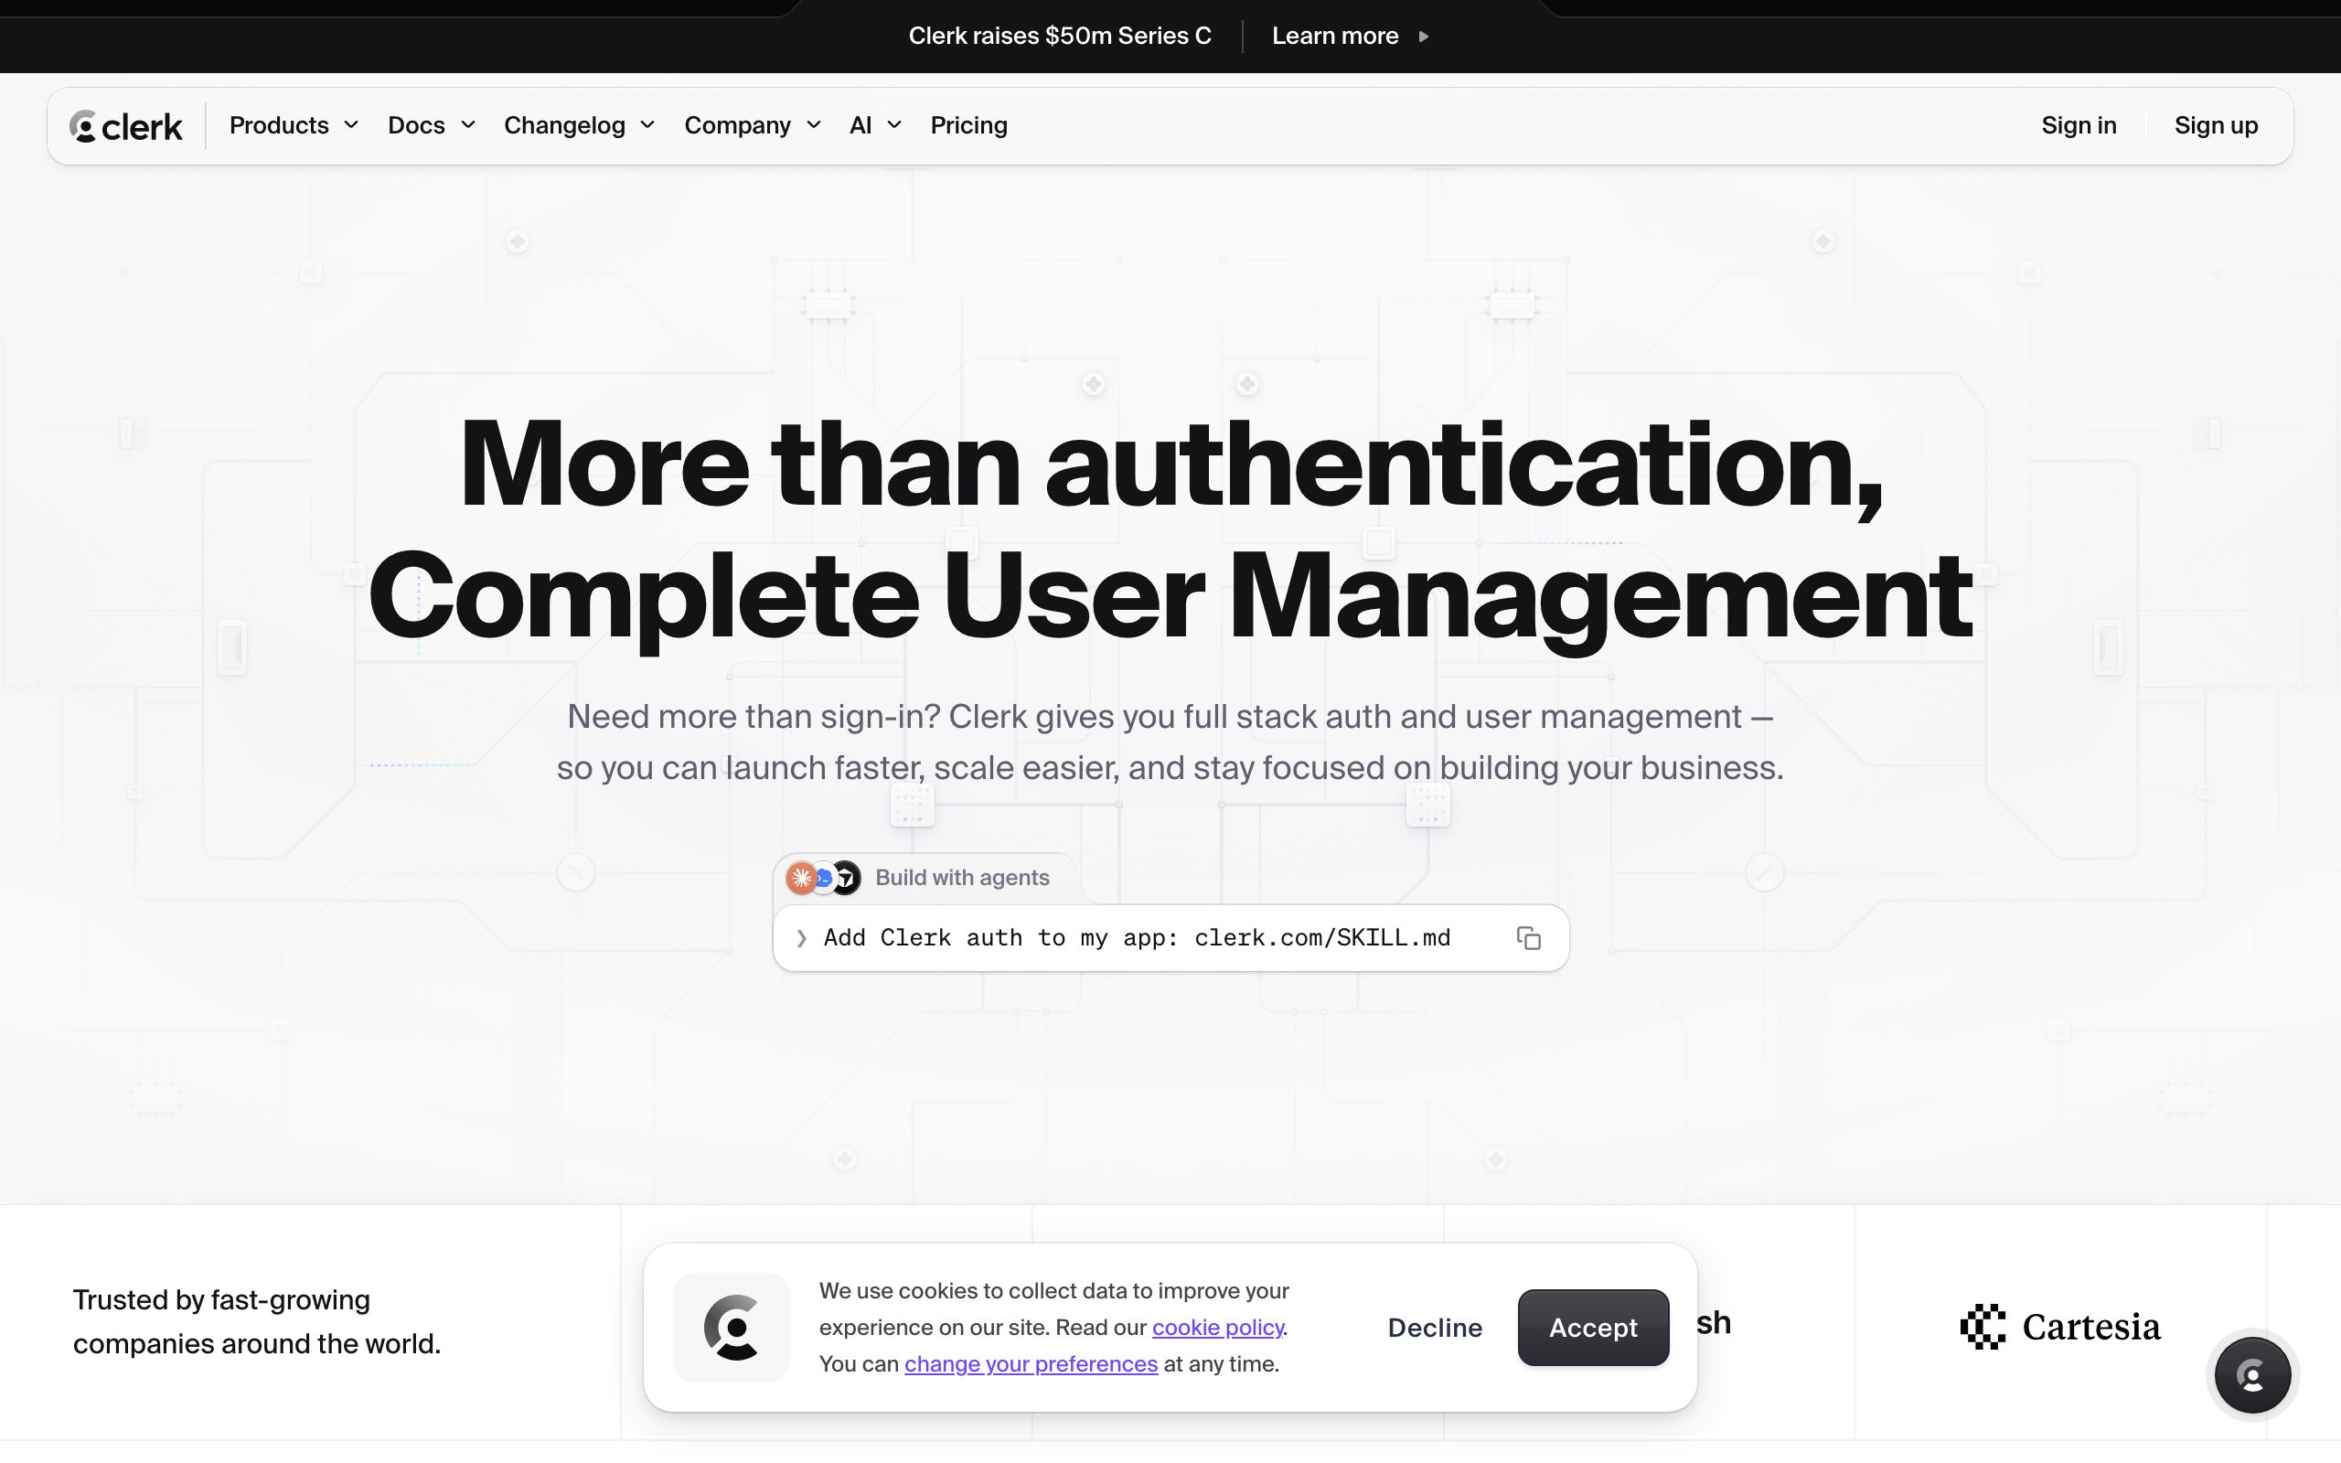Open the change your preferences link
The width and height of the screenshot is (2341, 1463).
pyautogui.click(x=1032, y=1364)
